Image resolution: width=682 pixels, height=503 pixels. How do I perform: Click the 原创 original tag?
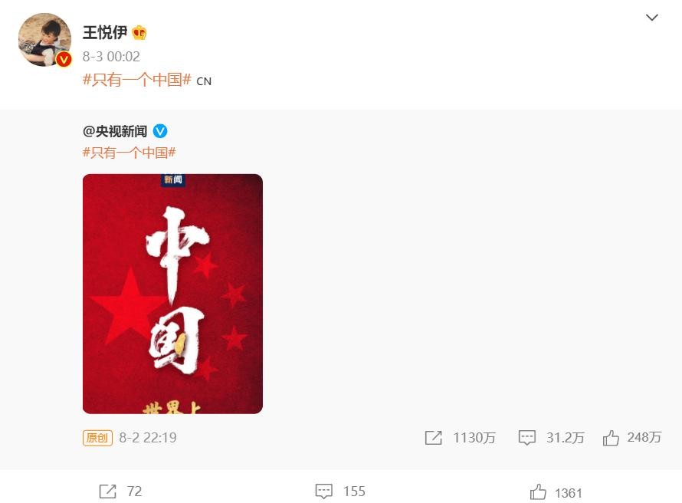coord(97,438)
